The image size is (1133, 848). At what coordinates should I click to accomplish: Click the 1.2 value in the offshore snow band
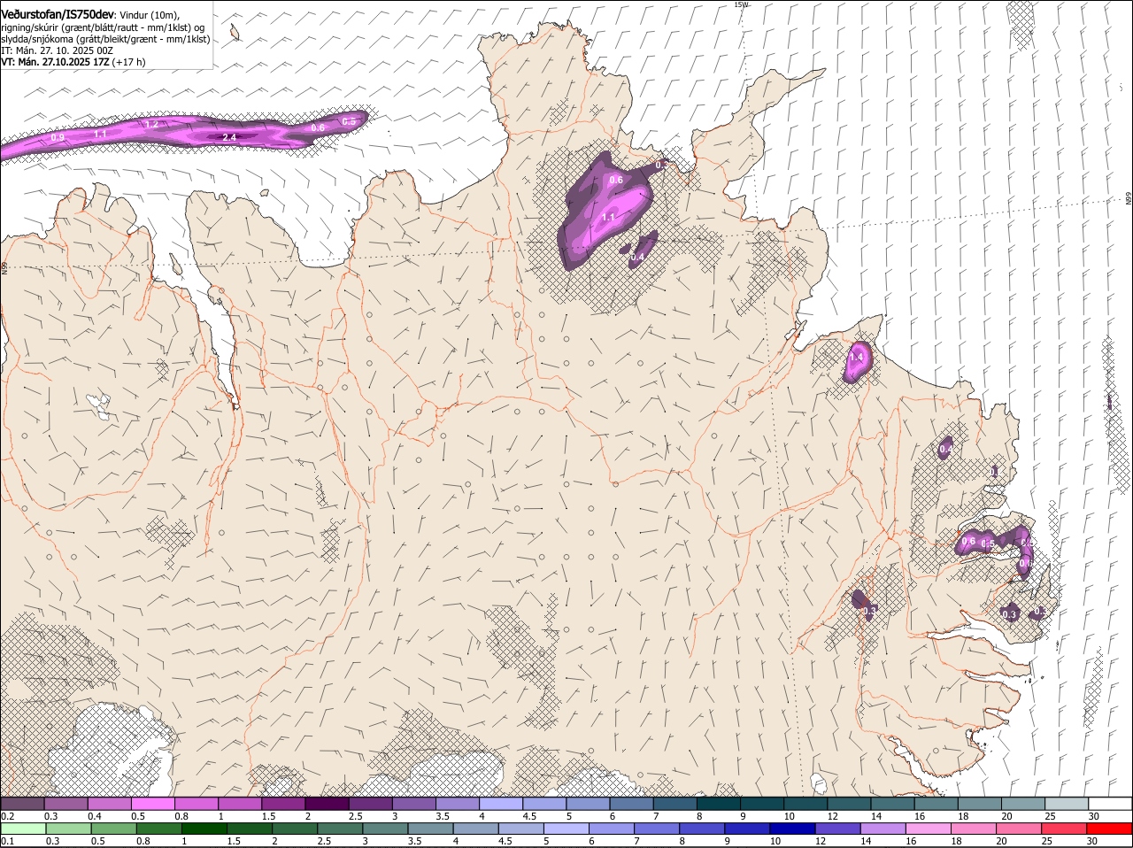(151, 125)
